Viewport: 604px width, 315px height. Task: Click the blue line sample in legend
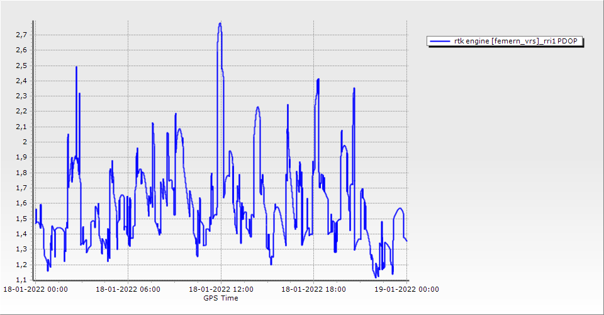(437, 42)
